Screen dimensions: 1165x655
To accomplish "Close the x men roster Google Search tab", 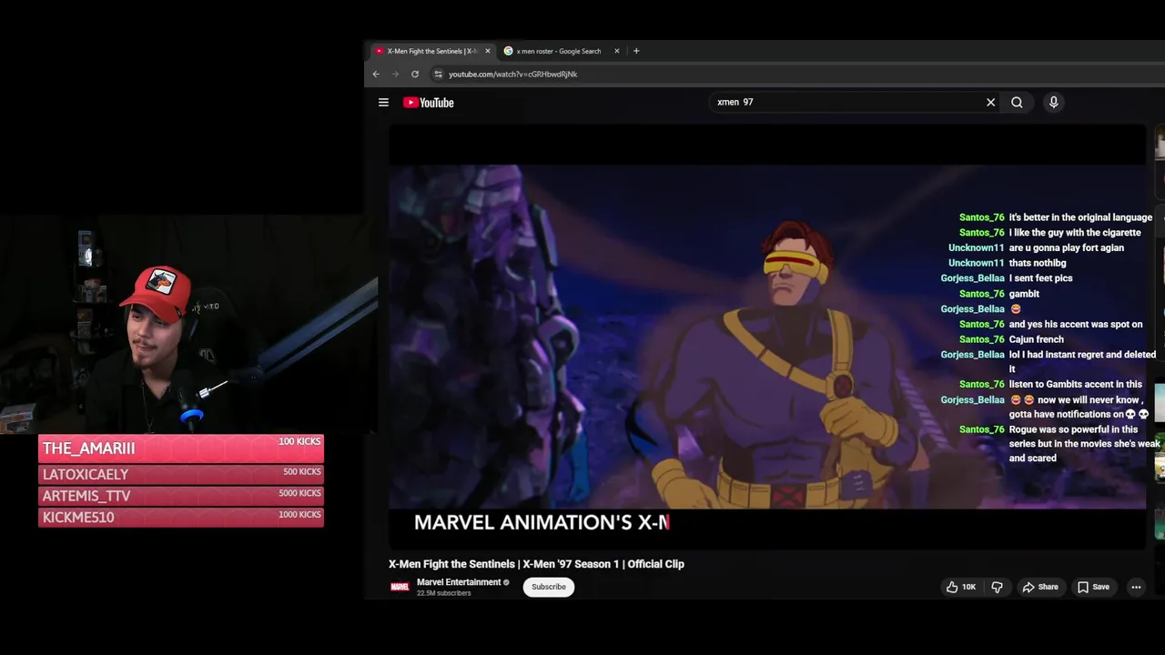I will [x=617, y=51].
